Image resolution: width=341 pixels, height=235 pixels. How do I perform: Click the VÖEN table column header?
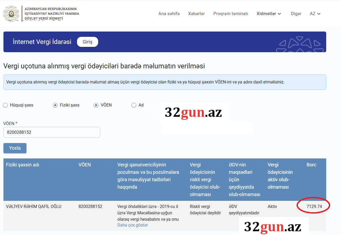click(85, 165)
